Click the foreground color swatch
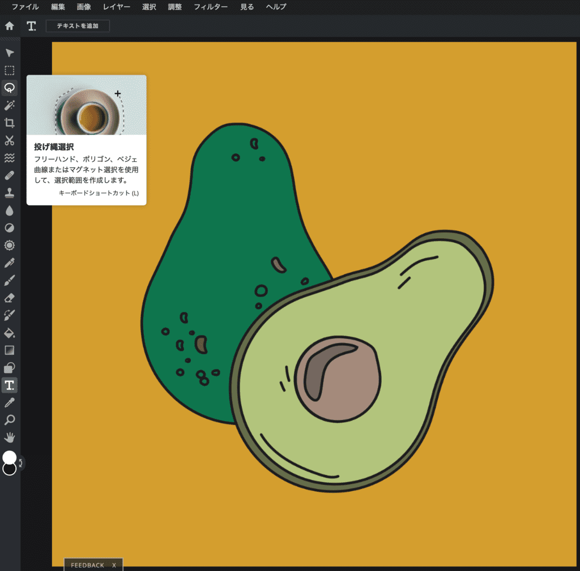Viewport: 580px width, 571px height. tap(9, 456)
